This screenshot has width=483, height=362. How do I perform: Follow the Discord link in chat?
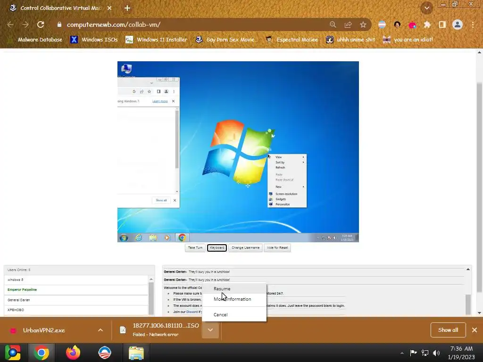click(x=192, y=312)
